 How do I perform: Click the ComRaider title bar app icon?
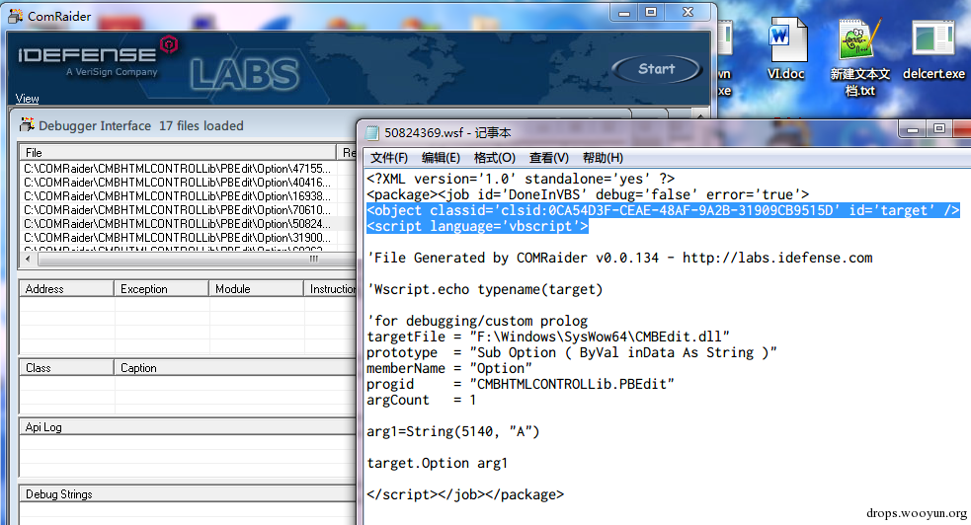tap(16, 16)
